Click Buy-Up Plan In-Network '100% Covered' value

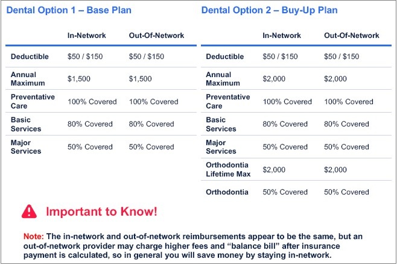coord(287,102)
